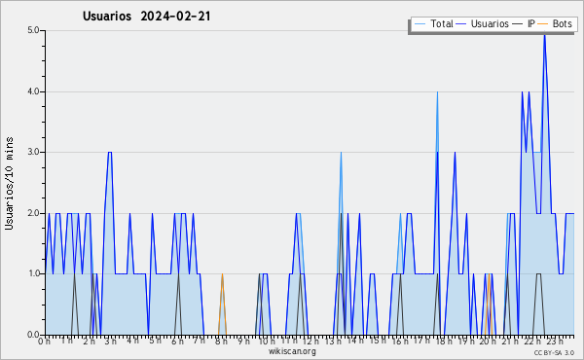584x360 pixels.
Task: Click the y-axis value '3.0'
Action: click(33, 152)
